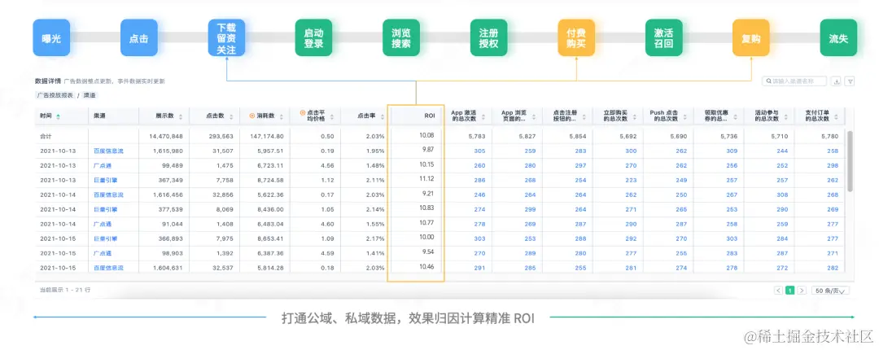The image size is (879, 350).
Task: Sort by 点击平均价格 column arrows
Action: [331, 116]
